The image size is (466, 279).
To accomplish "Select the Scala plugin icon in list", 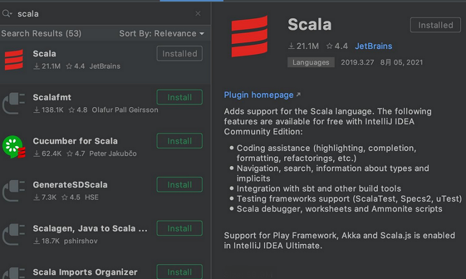I will click(14, 59).
